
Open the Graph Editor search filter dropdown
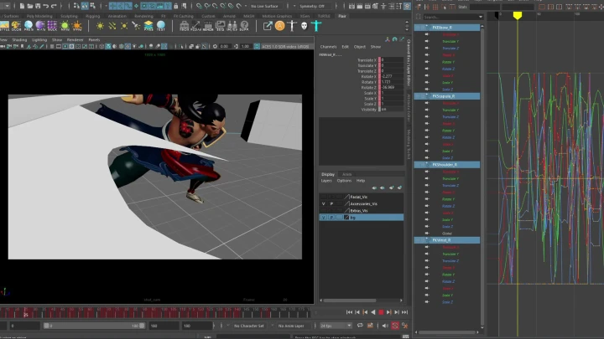481,17
